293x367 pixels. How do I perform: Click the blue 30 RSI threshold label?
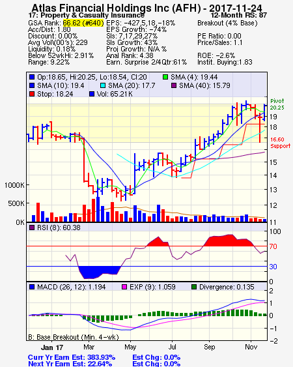click(273, 267)
